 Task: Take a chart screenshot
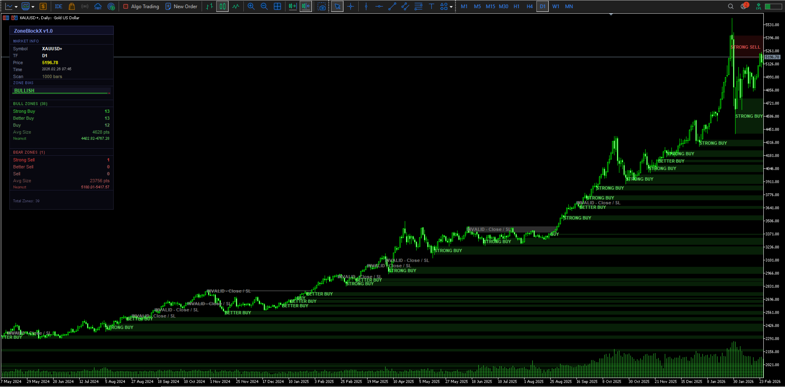pos(322,7)
